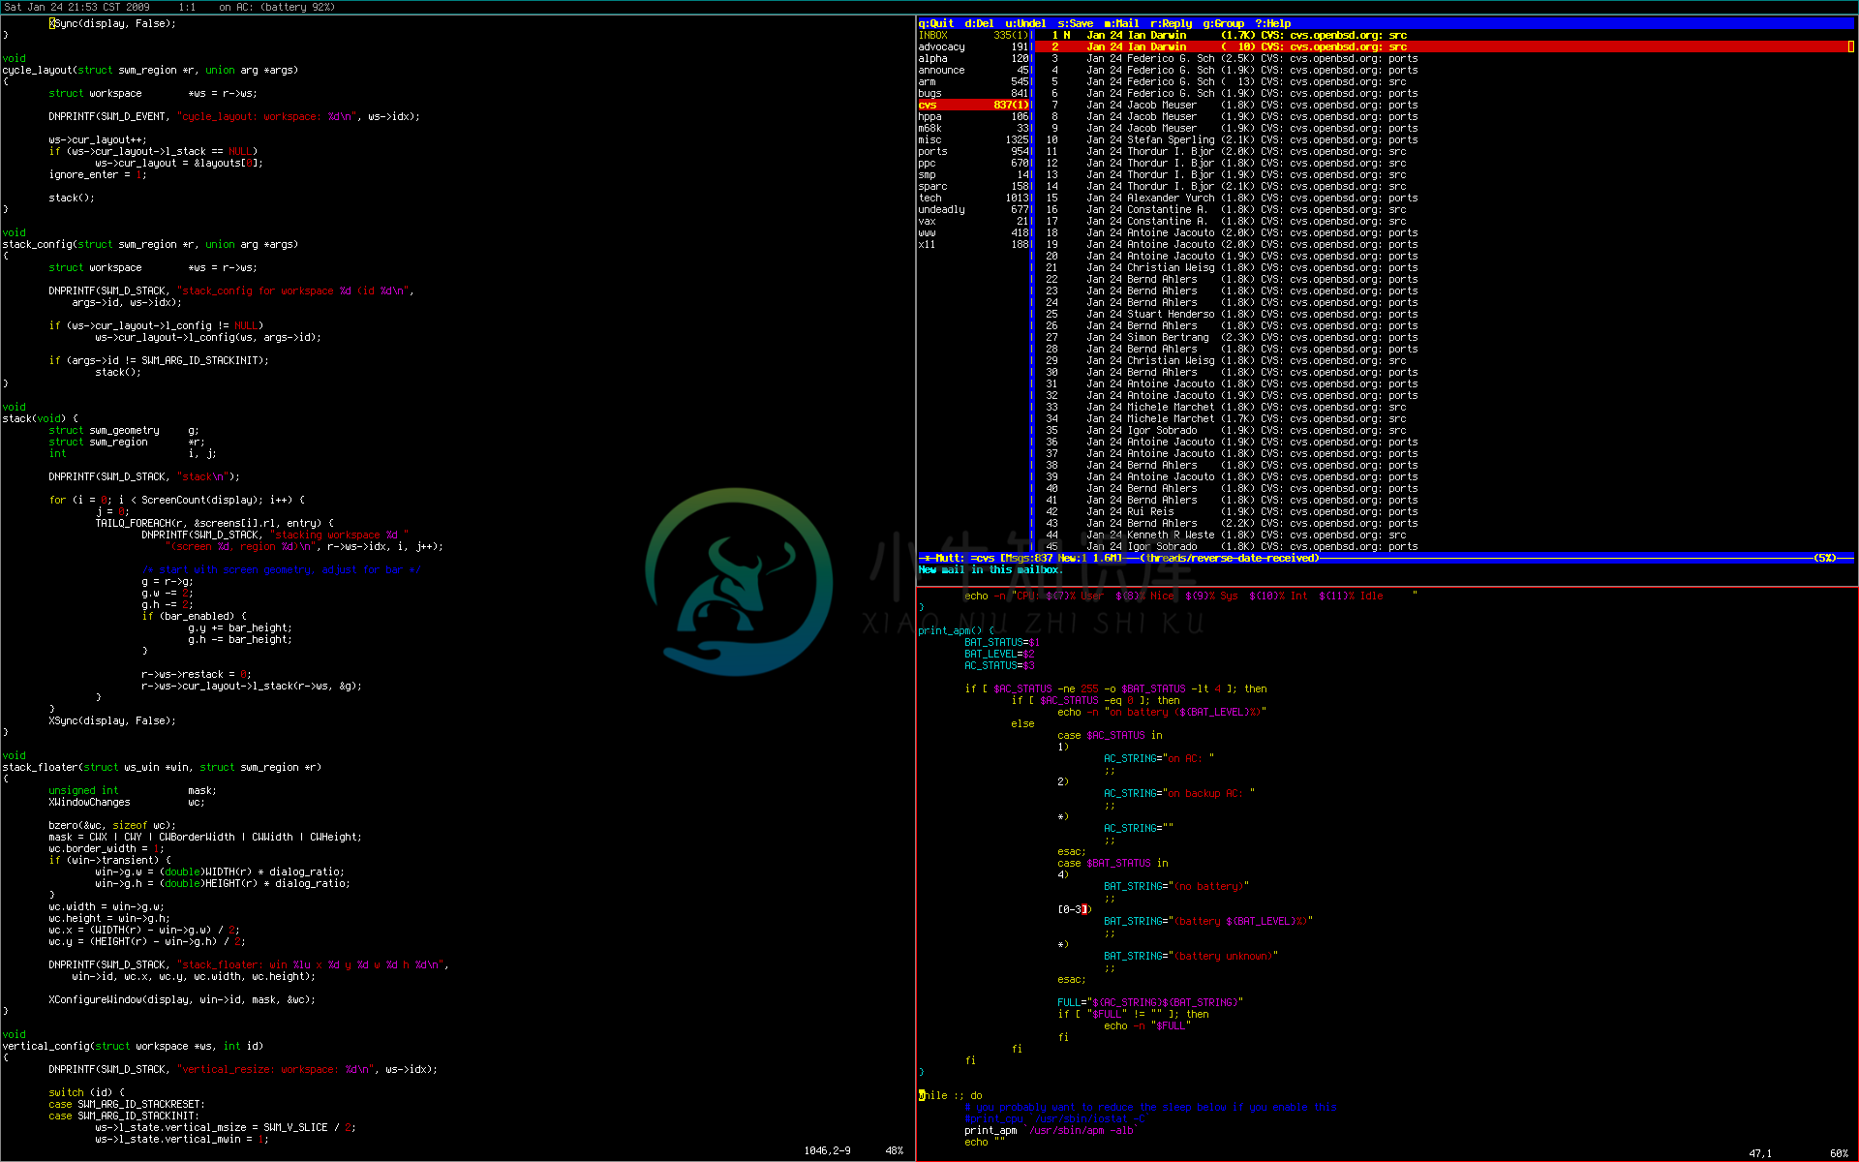Open message 27 from Simon Bertrang

[1232, 337]
